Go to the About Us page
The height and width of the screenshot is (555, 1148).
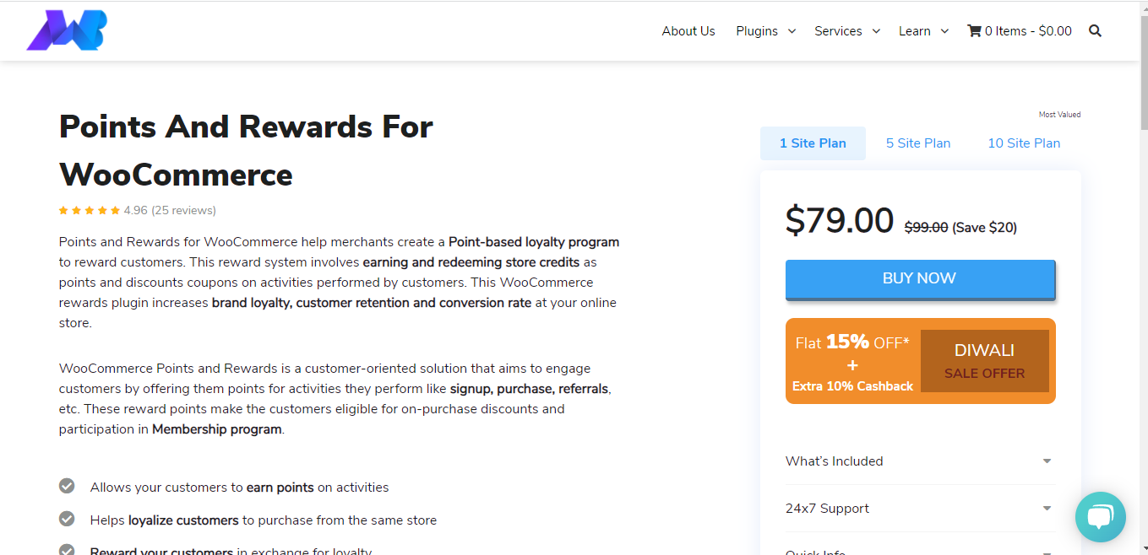688,31
